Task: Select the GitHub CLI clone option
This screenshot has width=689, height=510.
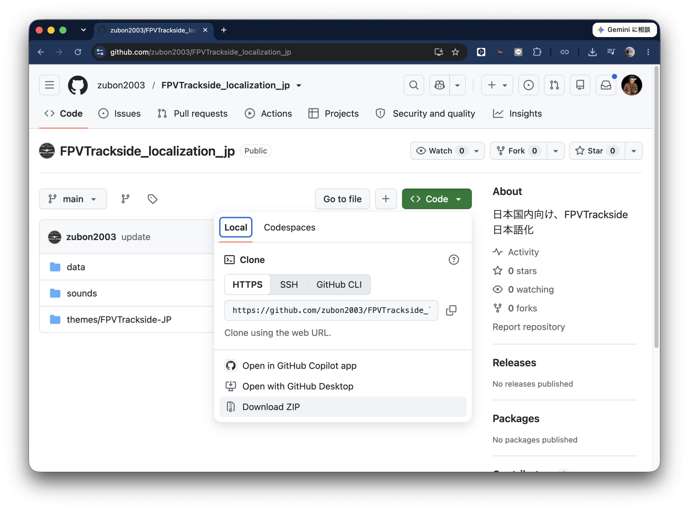Action: tap(339, 284)
